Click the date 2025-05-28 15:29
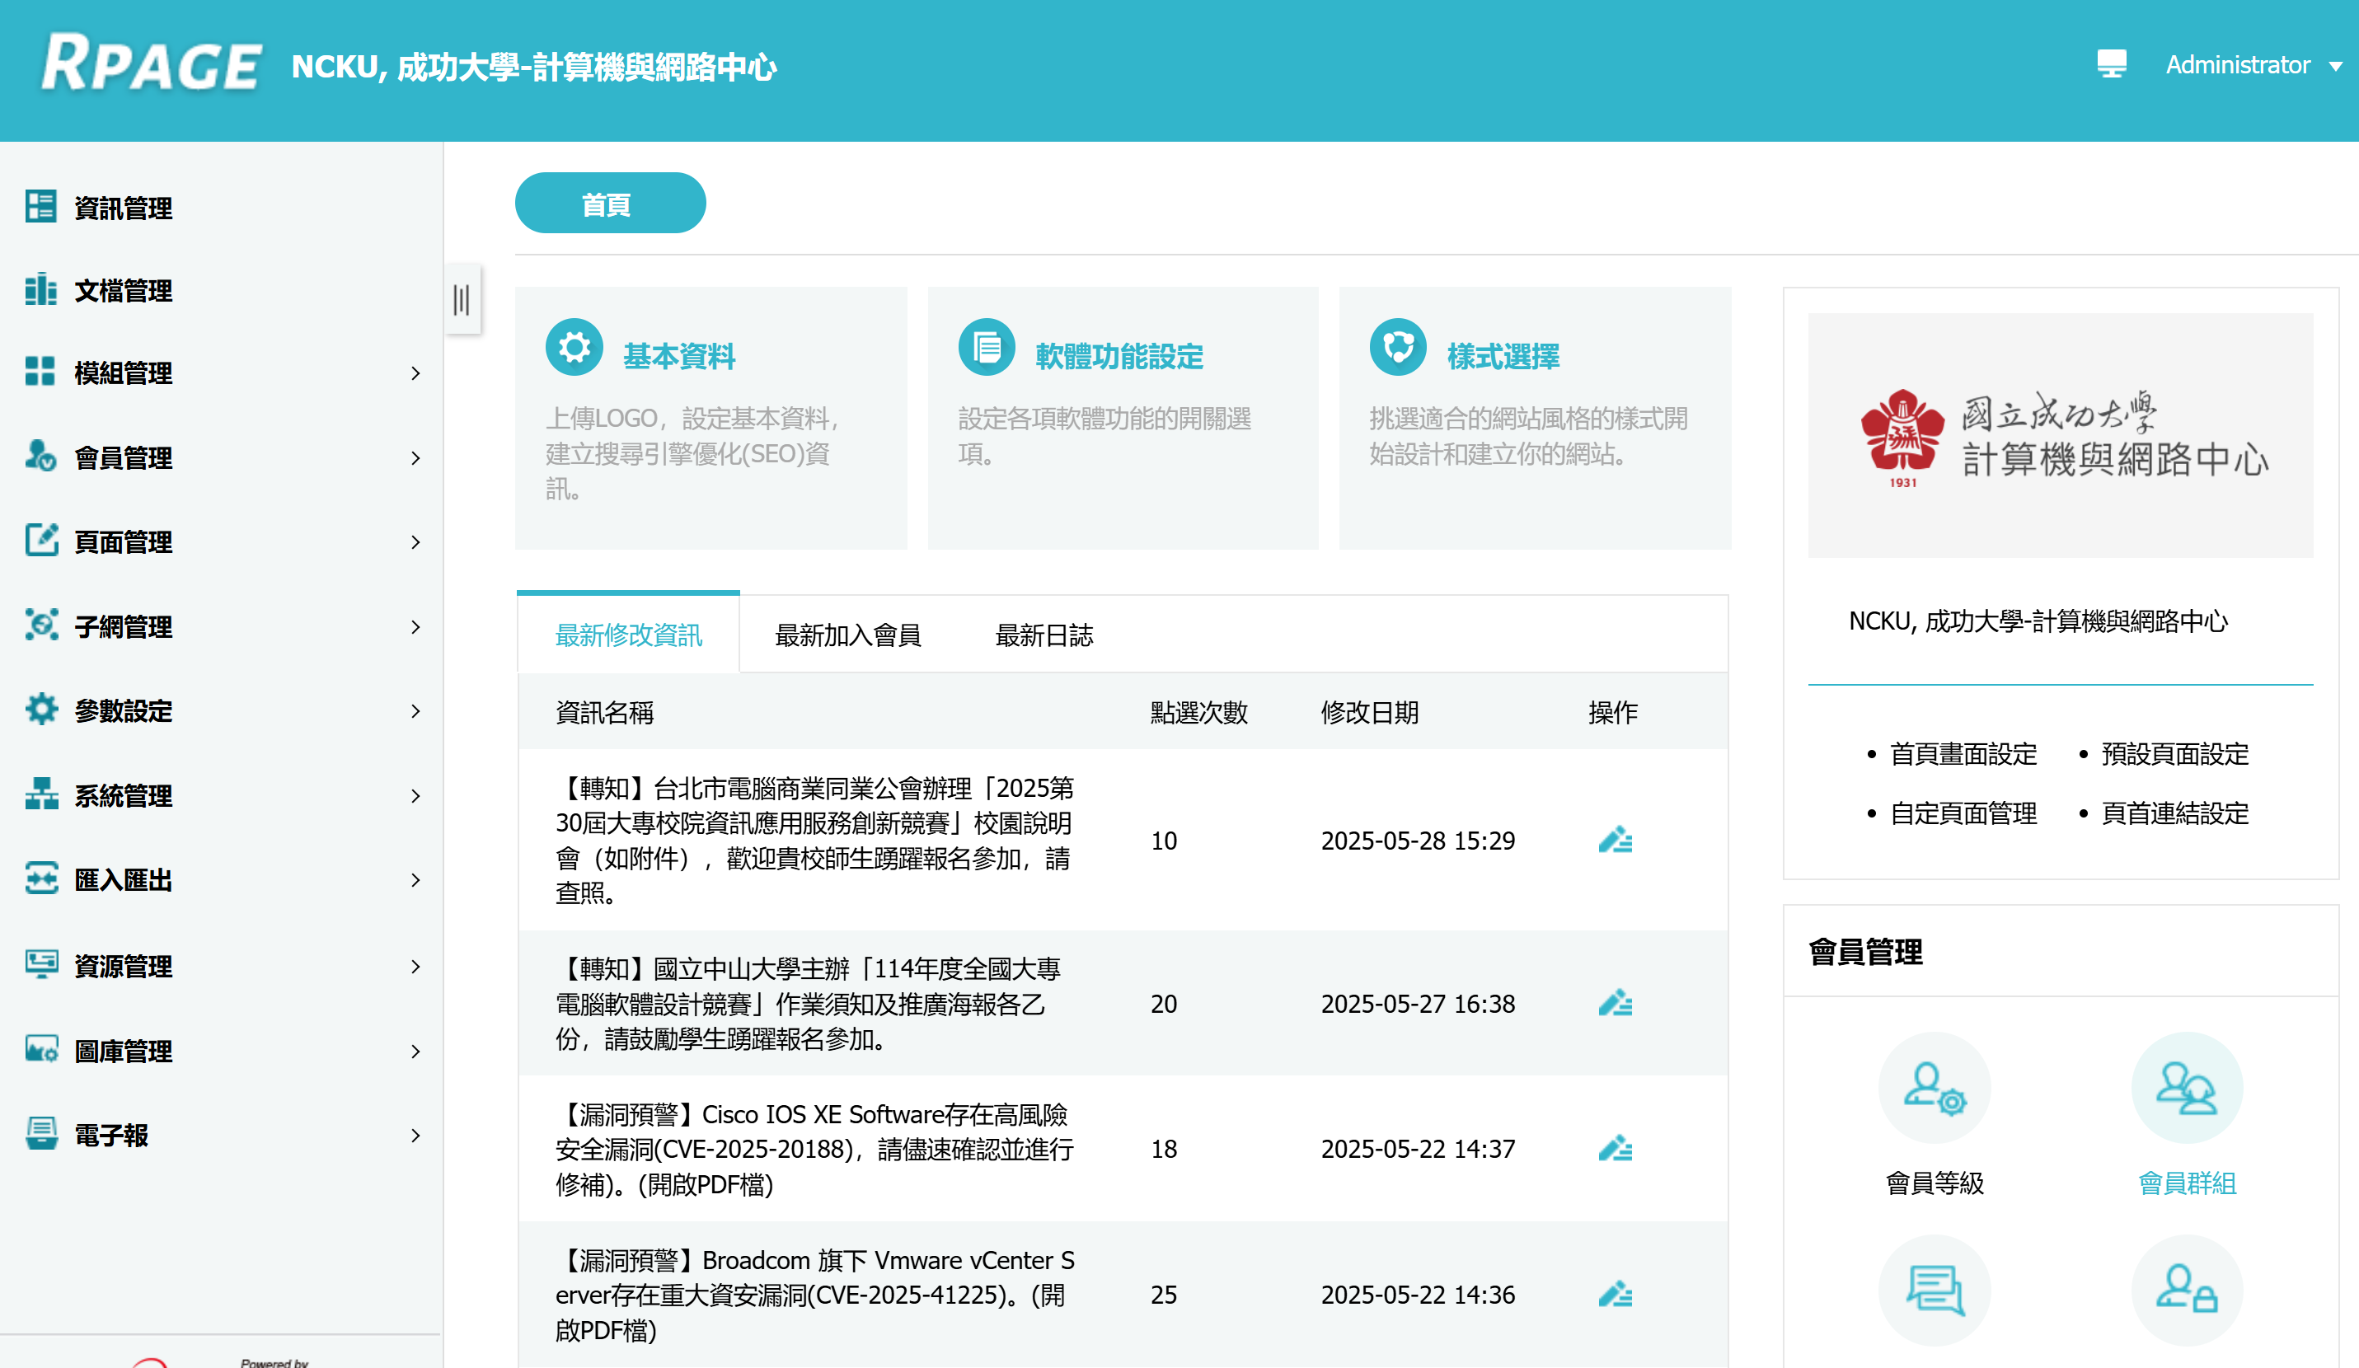Image resolution: width=2359 pixels, height=1368 pixels. click(x=1417, y=841)
